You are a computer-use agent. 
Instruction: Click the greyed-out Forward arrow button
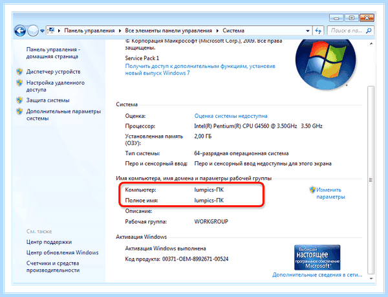(33, 31)
